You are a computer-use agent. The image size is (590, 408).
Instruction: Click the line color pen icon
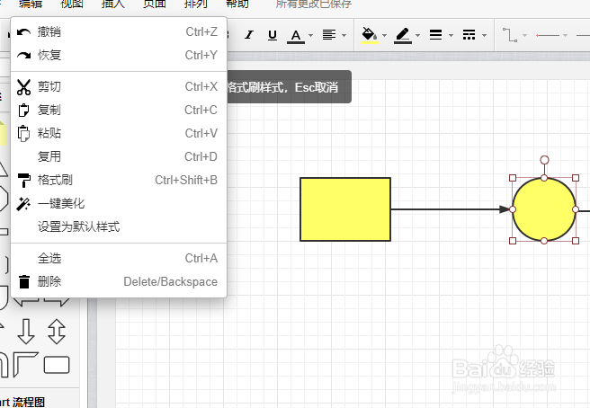pyautogui.click(x=403, y=35)
